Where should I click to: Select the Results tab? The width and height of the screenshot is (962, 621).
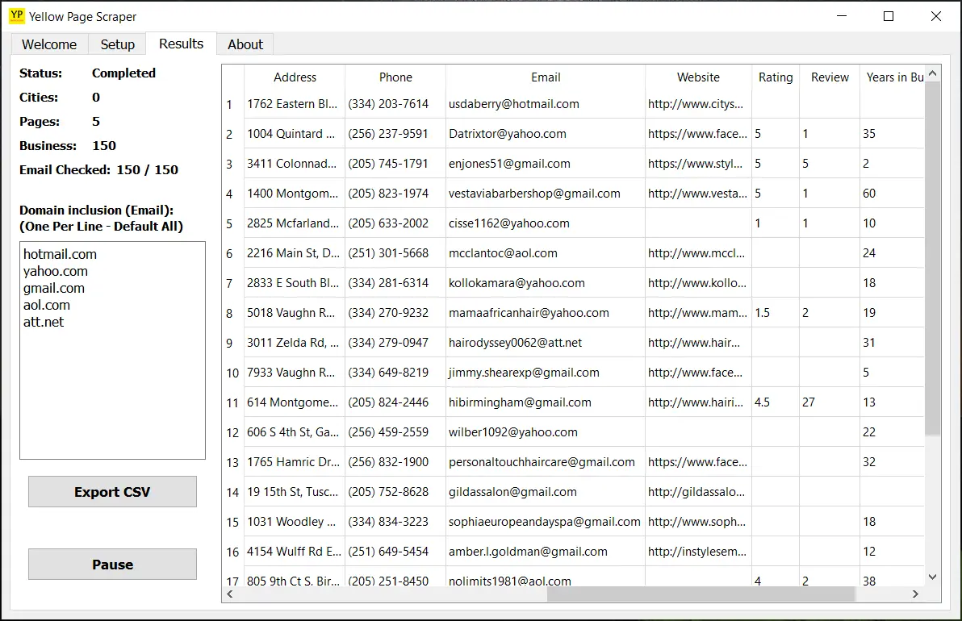tap(181, 44)
